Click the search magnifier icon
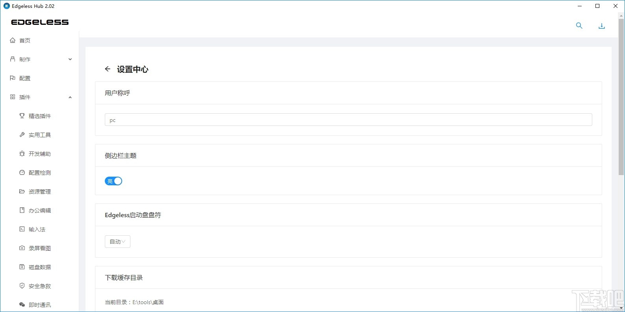This screenshot has width=625, height=312. 579,26
